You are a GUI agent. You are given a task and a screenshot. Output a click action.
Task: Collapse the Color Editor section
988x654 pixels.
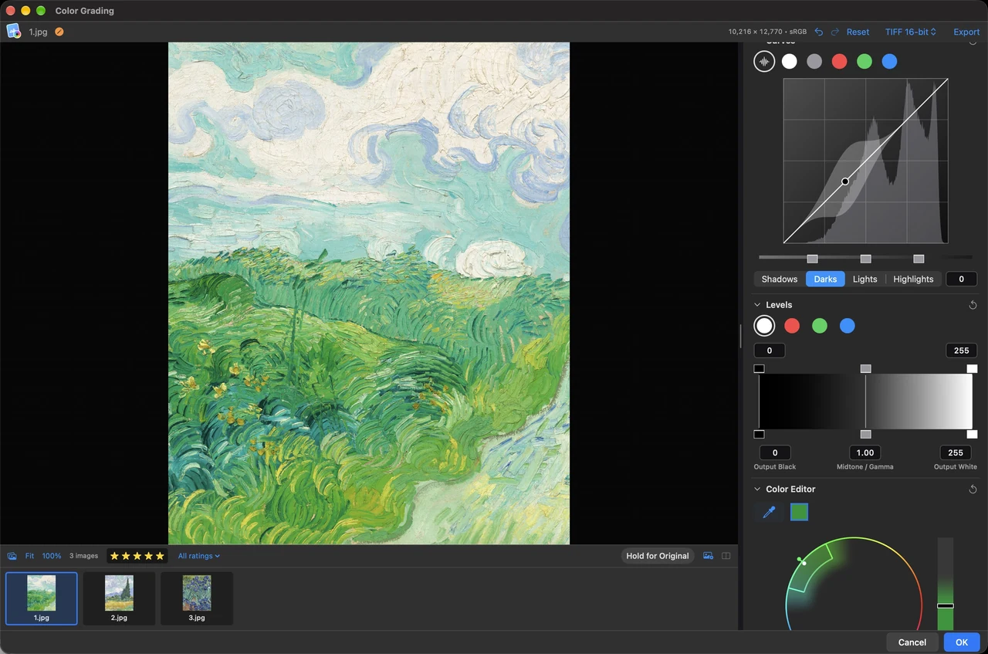pyautogui.click(x=758, y=490)
